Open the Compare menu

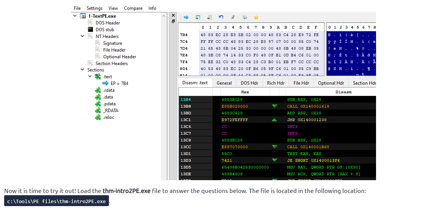pyautogui.click(x=133, y=8)
